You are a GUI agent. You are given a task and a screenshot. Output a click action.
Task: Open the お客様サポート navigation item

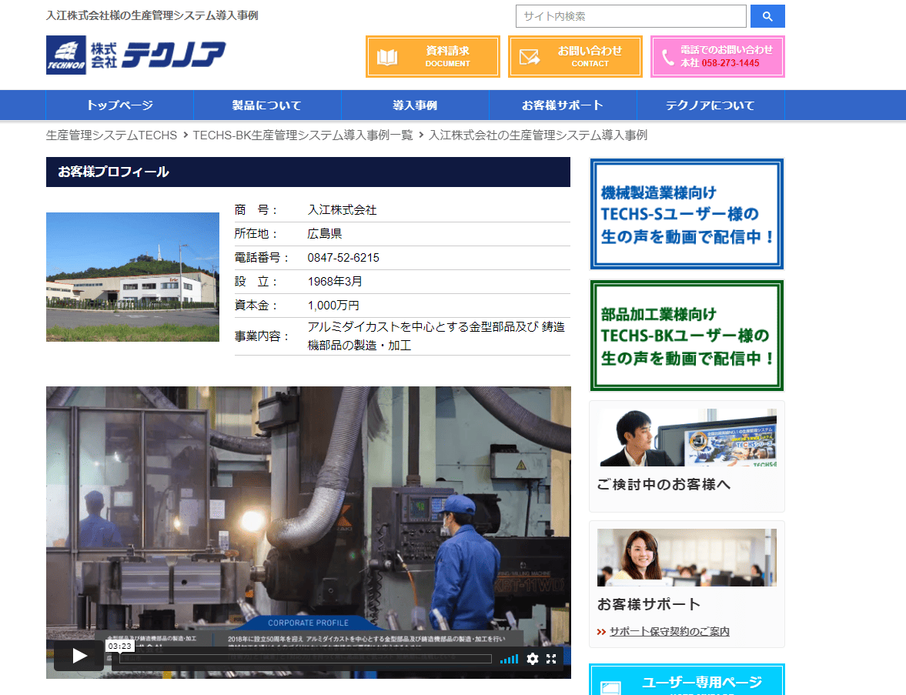coord(563,105)
